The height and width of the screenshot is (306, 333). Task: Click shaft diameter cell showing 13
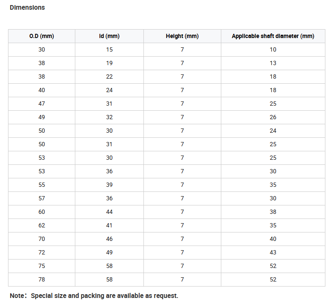pos(273,63)
